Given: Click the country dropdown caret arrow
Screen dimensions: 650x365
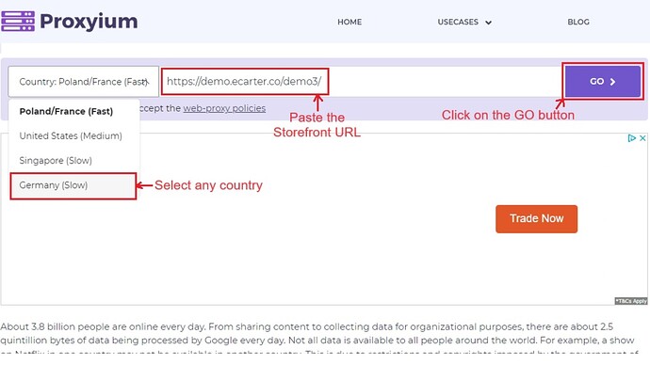Looking at the screenshot, I should pyautogui.click(x=145, y=82).
